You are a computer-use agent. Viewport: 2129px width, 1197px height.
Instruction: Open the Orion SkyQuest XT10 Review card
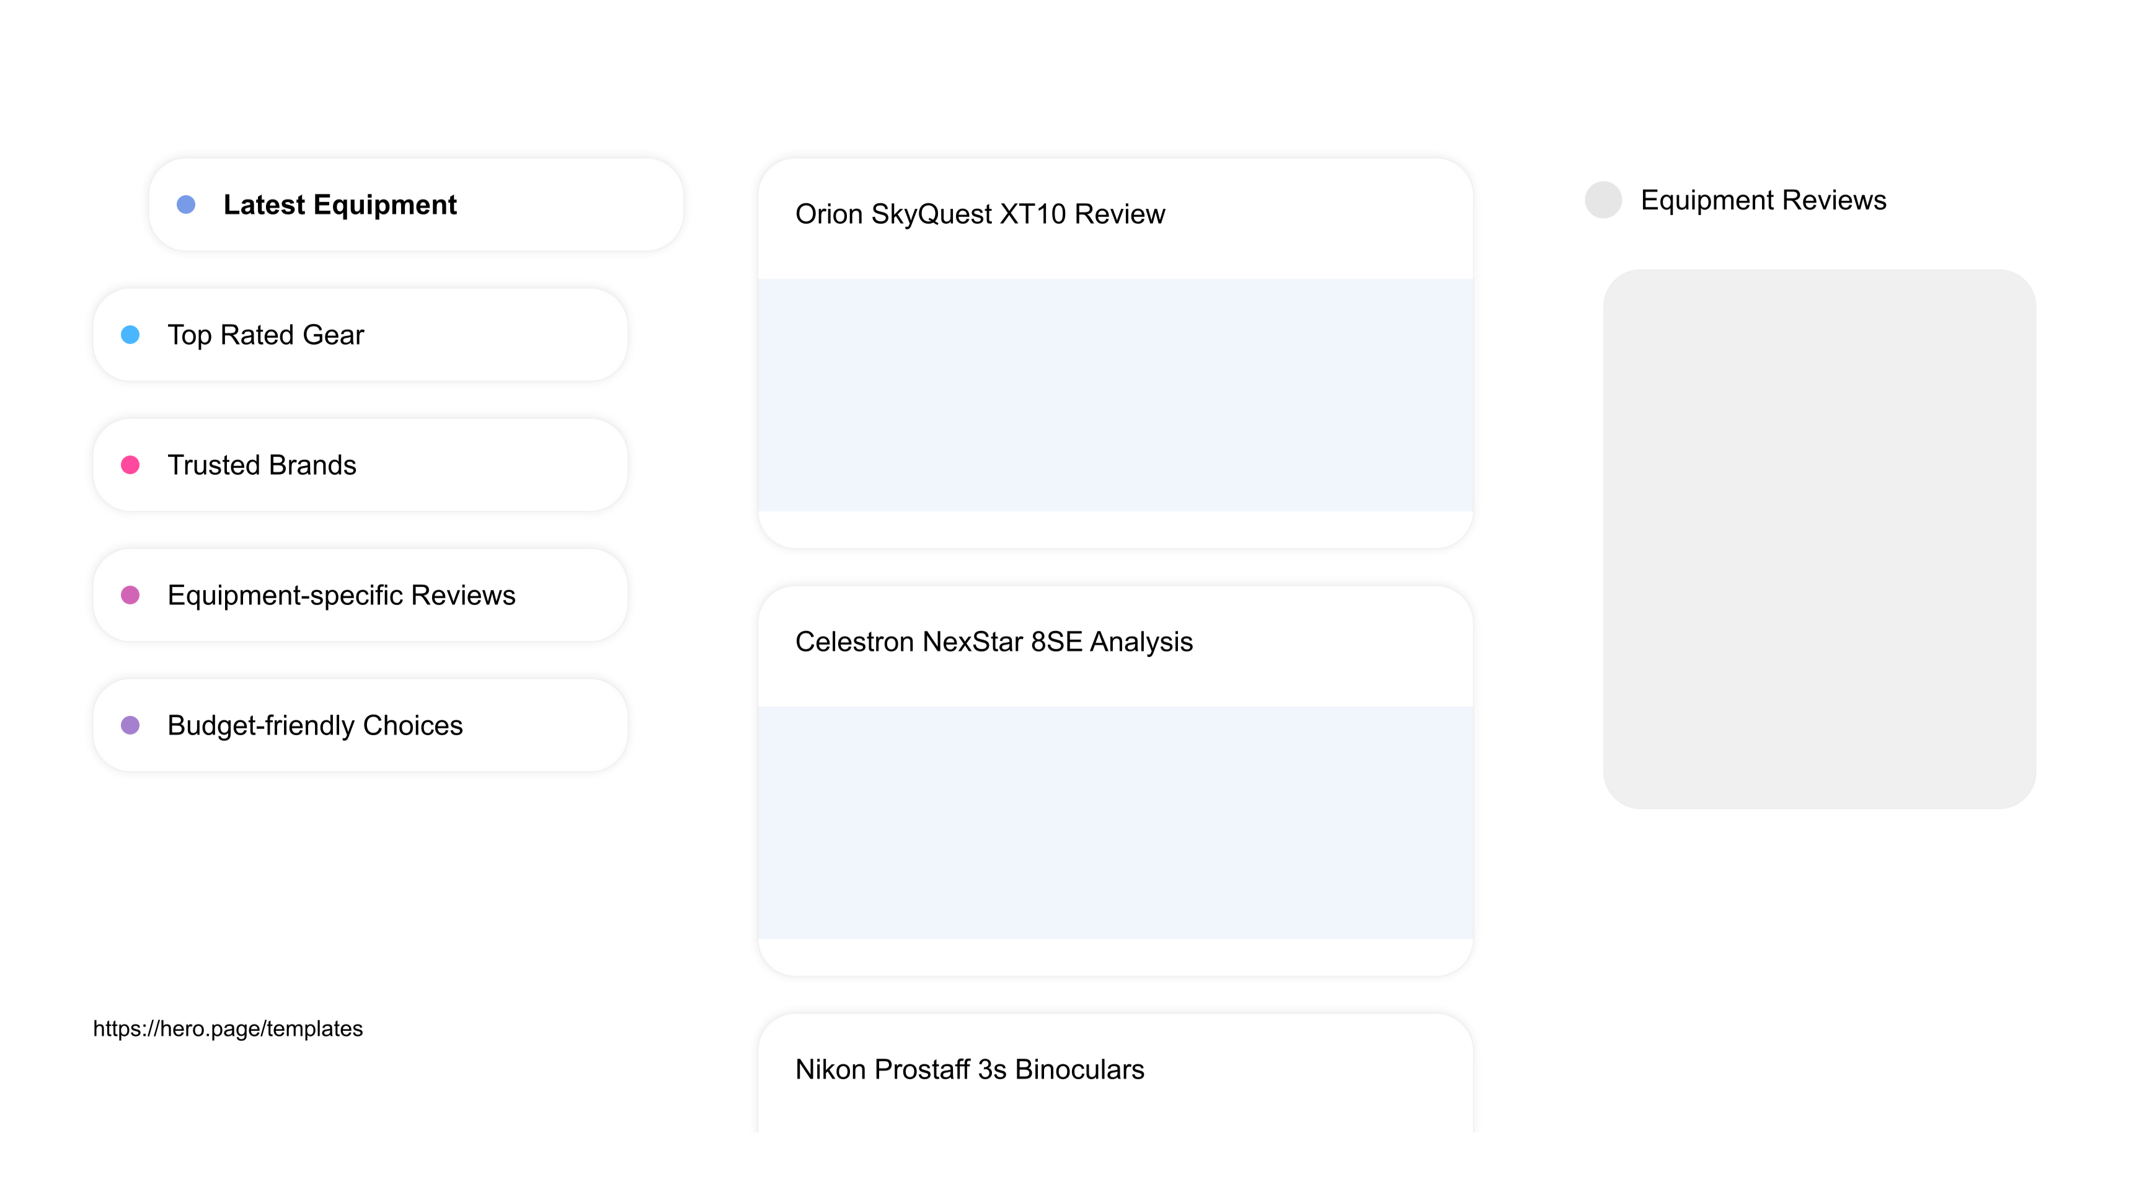point(1115,353)
